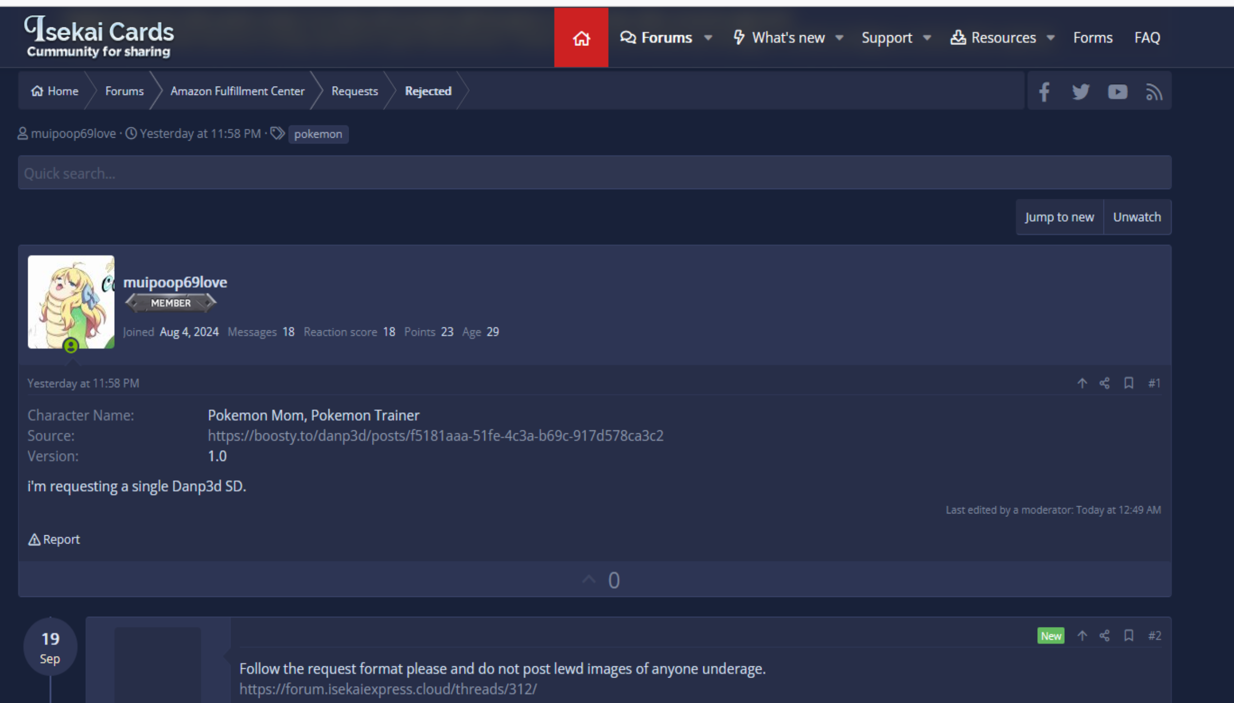Open the Twitter social icon
Screen dimensions: 1234x703
(x=1080, y=92)
